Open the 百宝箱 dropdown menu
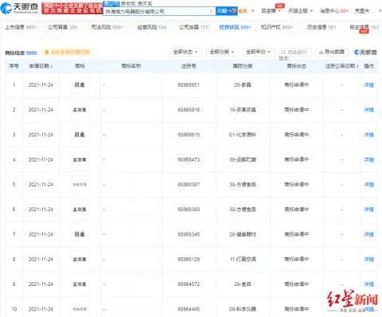This screenshot has height=317, width=382. tap(271, 11)
